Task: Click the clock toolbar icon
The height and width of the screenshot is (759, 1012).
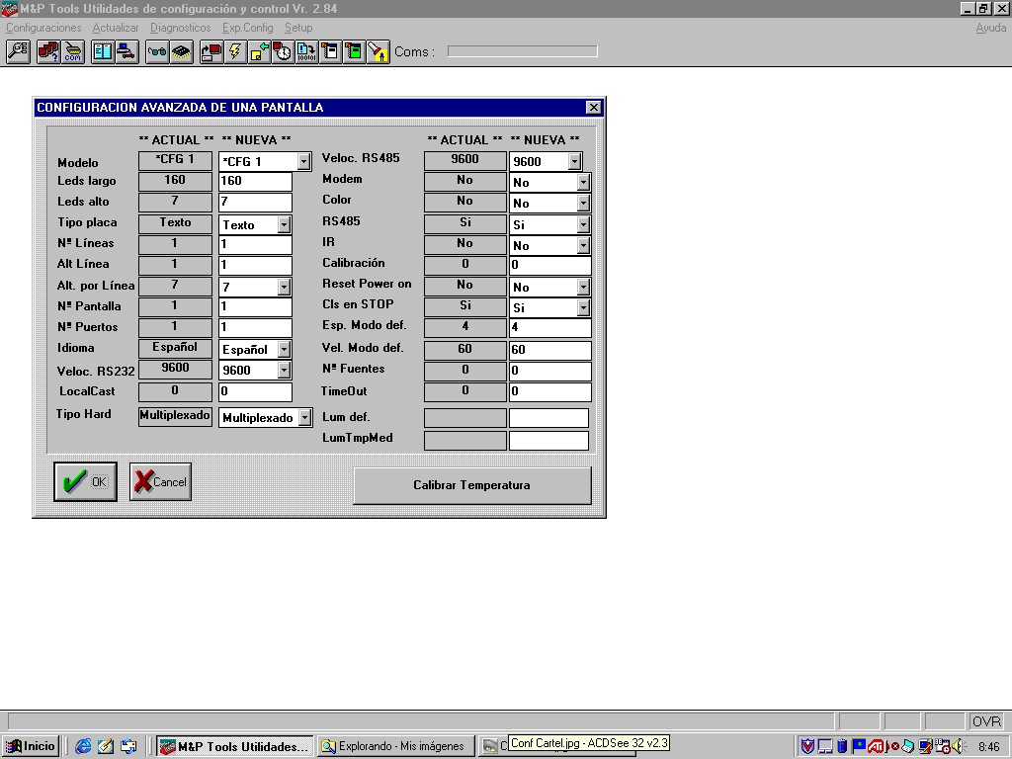Action: [x=283, y=51]
